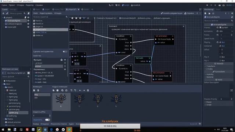Uncheck the Centered checkbox
The height and width of the screenshot is (132, 235).
(220, 46)
